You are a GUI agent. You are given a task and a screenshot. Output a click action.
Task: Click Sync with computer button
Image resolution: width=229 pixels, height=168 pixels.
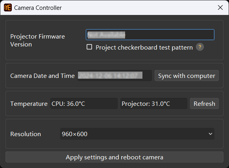187,76
